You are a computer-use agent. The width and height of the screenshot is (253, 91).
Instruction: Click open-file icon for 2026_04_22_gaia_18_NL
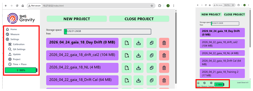click(127, 68)
